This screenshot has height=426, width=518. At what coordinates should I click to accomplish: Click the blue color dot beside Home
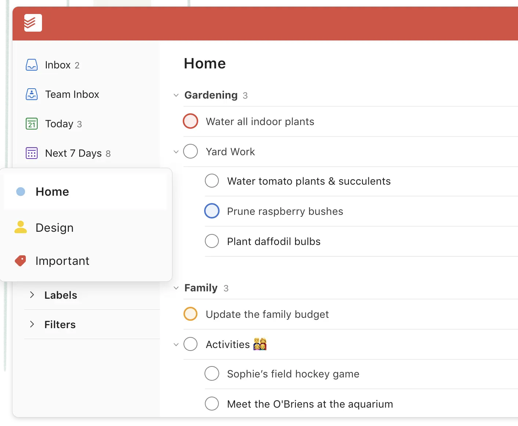[21, 192]
